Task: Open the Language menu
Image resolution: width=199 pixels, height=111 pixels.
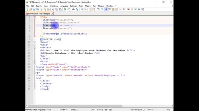Action: pyautogui.click(x=64, y=6)
